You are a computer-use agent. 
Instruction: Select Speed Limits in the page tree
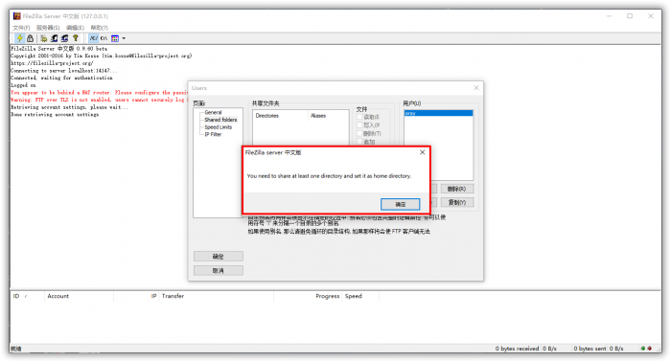[219, 127]
